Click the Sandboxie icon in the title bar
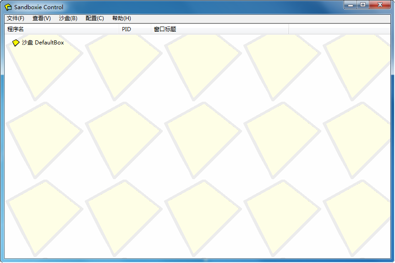Viewport: 395px width, 263px height. click(x=8, y=7)
